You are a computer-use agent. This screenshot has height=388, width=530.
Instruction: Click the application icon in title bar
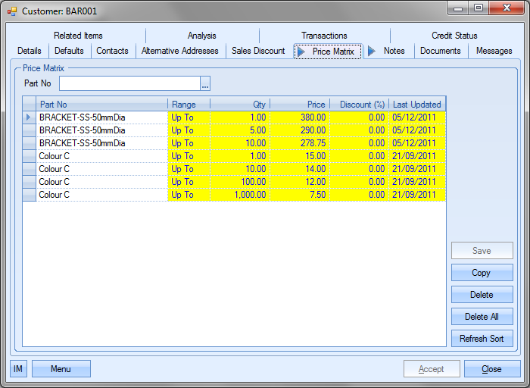click(11, 11)
